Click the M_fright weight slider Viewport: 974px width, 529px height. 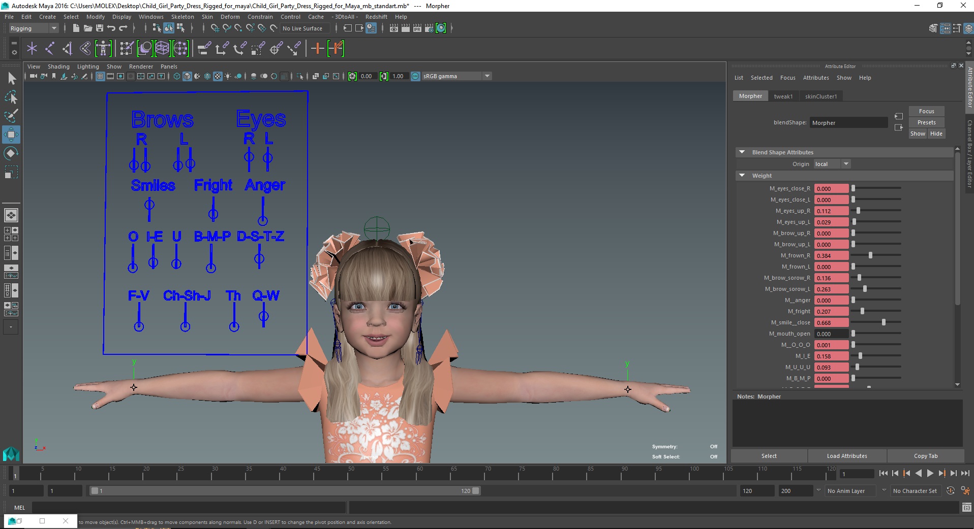click(x=876, y=311)
